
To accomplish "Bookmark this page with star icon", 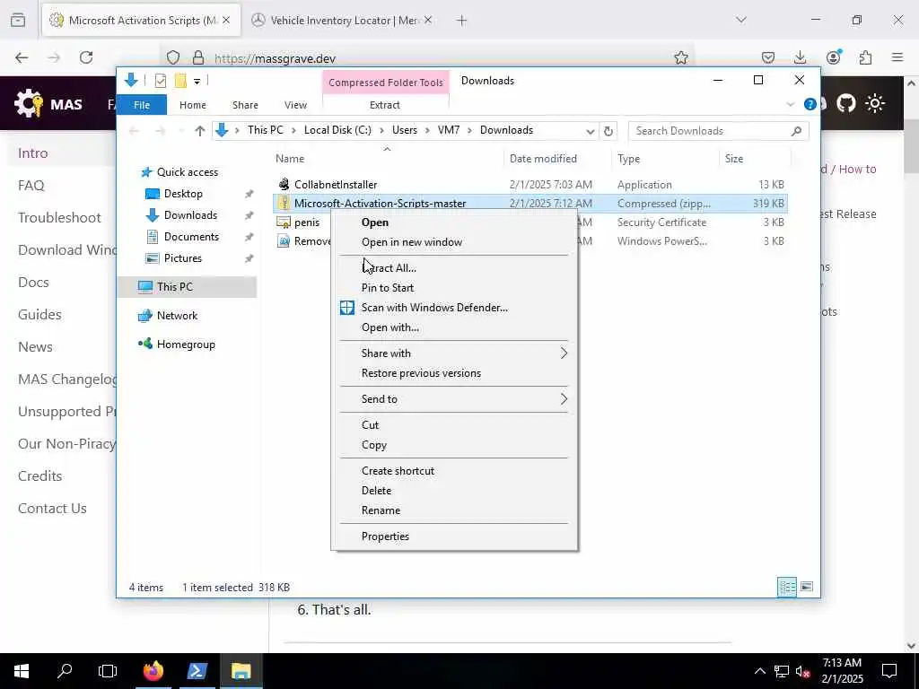I will coord(680,57).
